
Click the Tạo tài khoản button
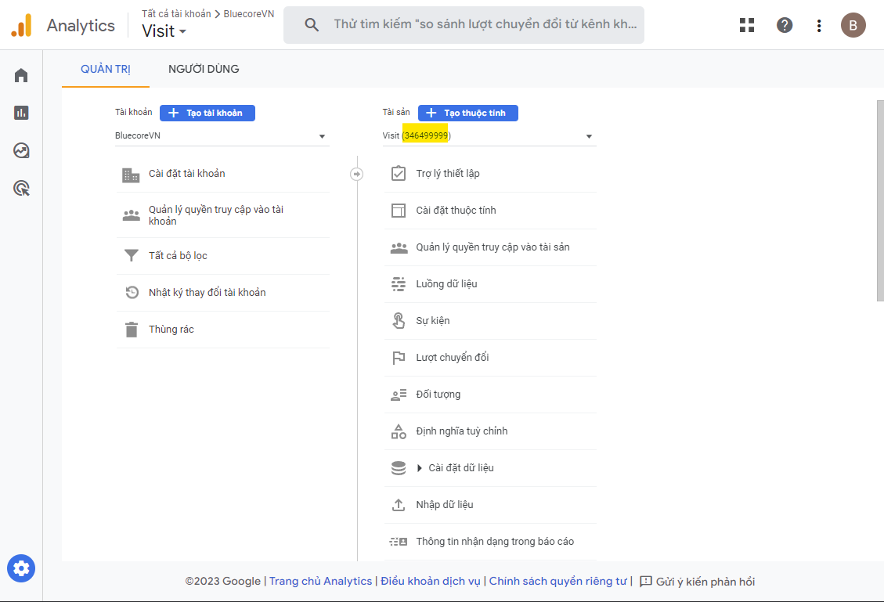tap(207, 113)
